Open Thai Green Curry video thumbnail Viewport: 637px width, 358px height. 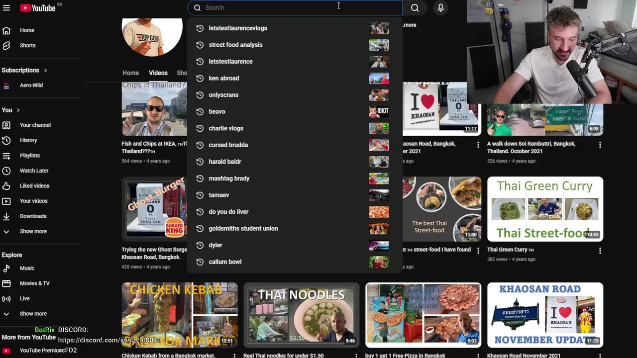[545, 209]
